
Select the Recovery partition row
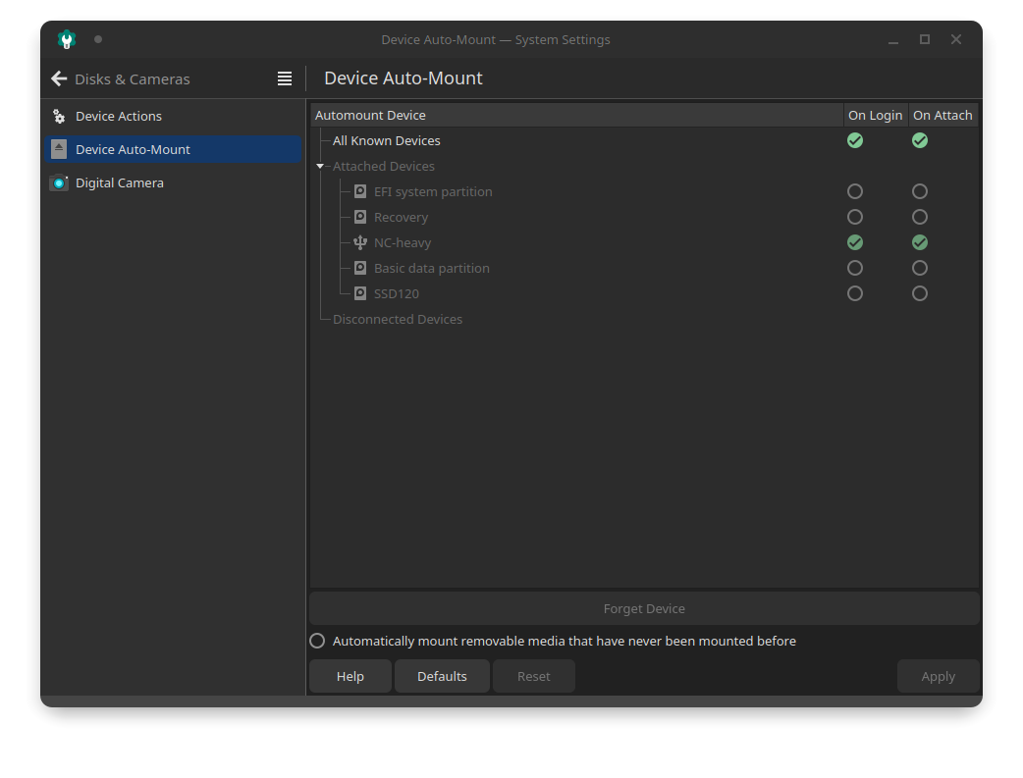(401, 217)
